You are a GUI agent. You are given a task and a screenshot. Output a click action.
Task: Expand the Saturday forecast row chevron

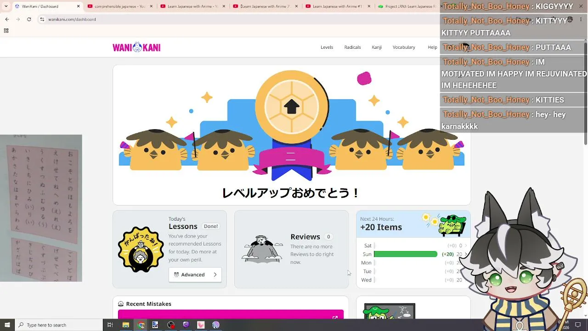[x=466, y=245]
